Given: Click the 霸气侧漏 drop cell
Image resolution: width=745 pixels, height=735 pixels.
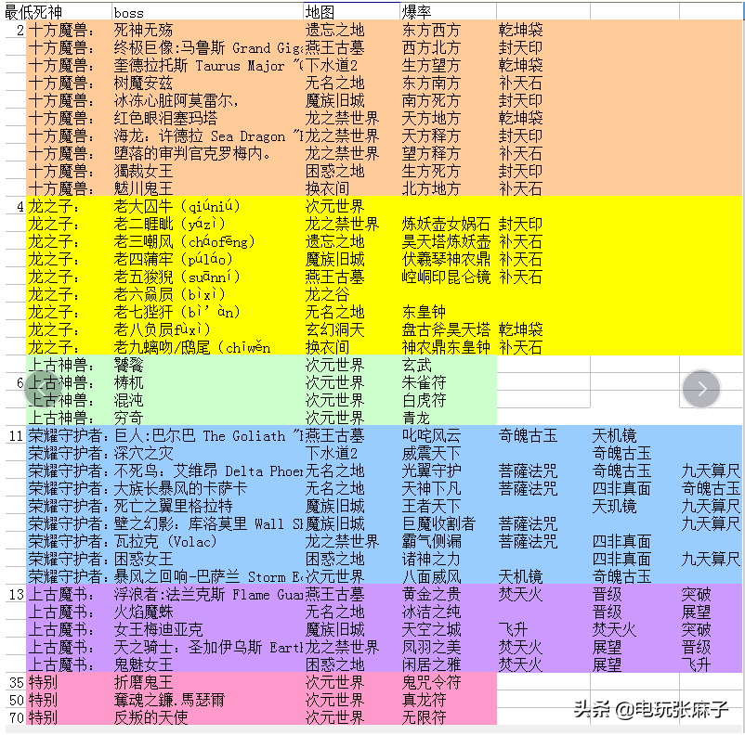Looking at the screenshot, I should tap(431, 541).
